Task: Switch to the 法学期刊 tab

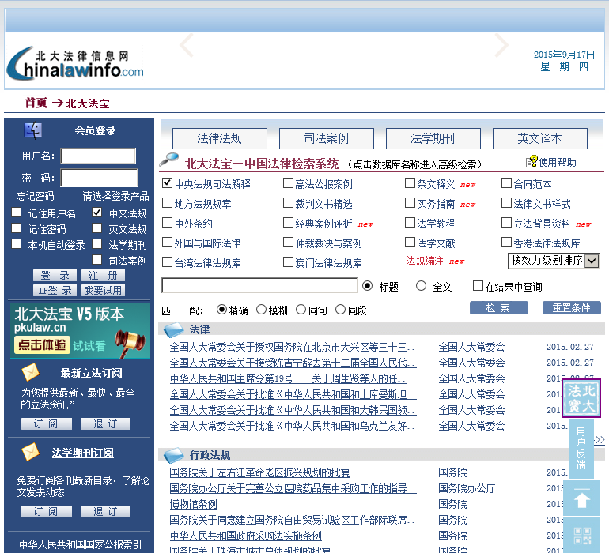Action: click(x=432, y=138)
